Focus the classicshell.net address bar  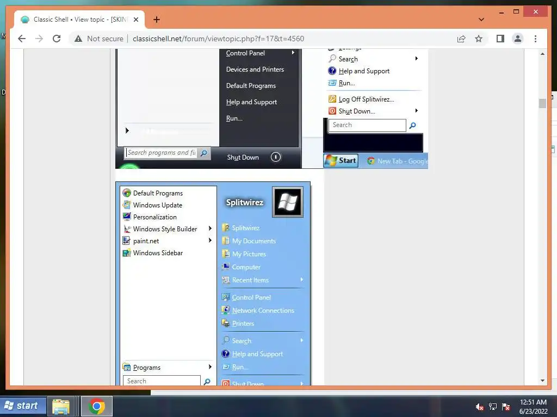[218, 39]
